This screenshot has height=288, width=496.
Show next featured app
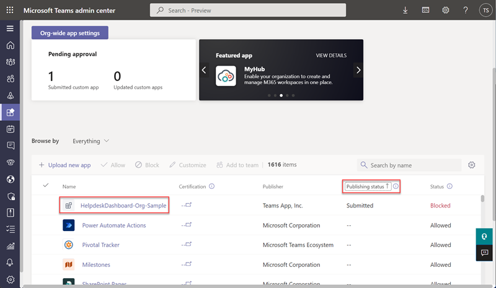click(x=358, y=70)
